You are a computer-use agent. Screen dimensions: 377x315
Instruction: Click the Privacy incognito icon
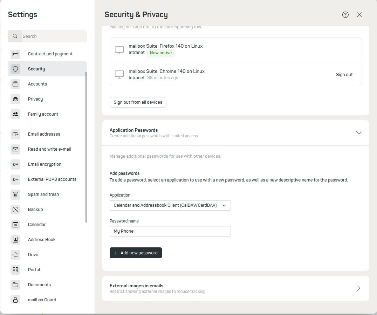[x=15, y=99]
